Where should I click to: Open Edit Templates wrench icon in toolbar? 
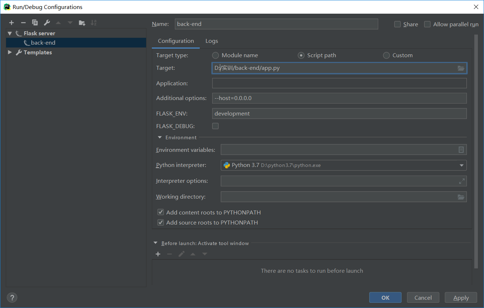click(47, 23)
